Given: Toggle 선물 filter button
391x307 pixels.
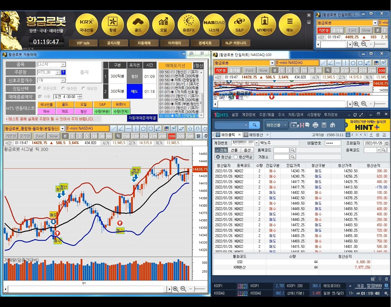Looking at the screenshot, I should (234, 150).
